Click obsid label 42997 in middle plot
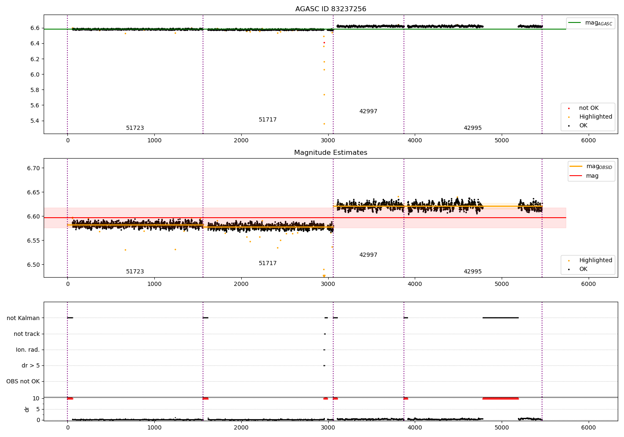The image size is (624, 437). [x=368, y=255]
